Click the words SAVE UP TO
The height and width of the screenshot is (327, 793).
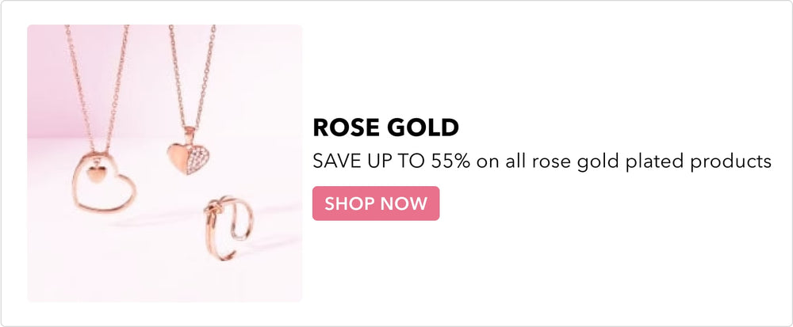(370, 162)
